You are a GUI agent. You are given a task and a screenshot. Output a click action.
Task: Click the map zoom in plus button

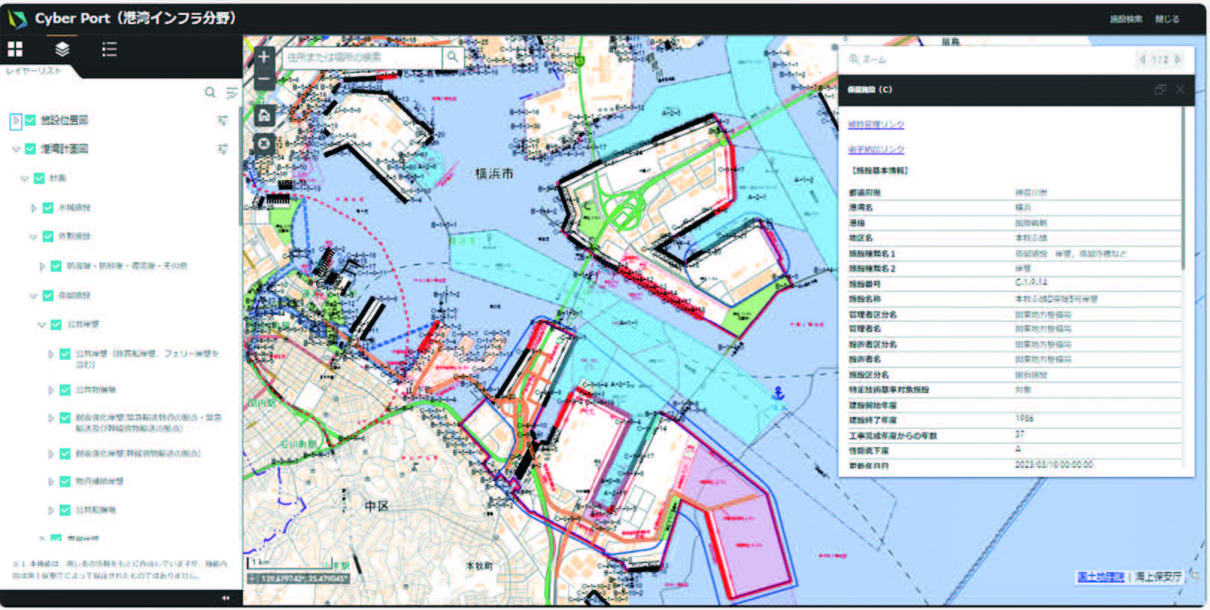point(264,57)
